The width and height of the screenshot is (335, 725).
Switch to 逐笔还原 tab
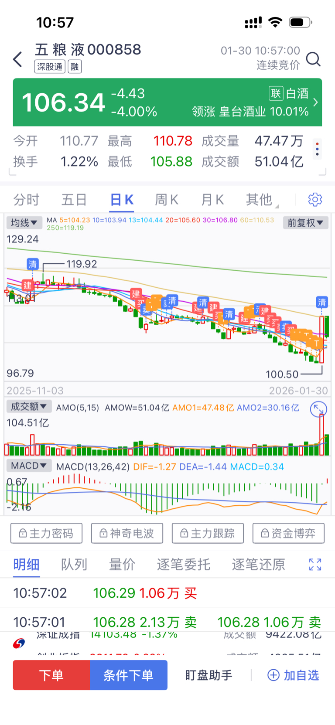pos(259,565)
